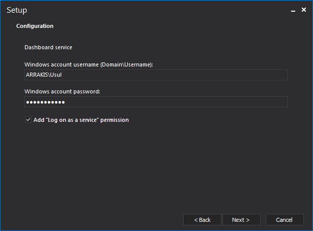Minimize the Setup window
Image resolution: width=313 pixels, height=231 pixels.
point(293,10)
